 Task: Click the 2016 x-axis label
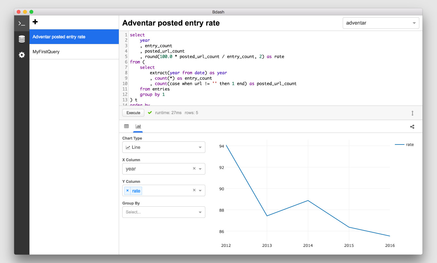390,245
